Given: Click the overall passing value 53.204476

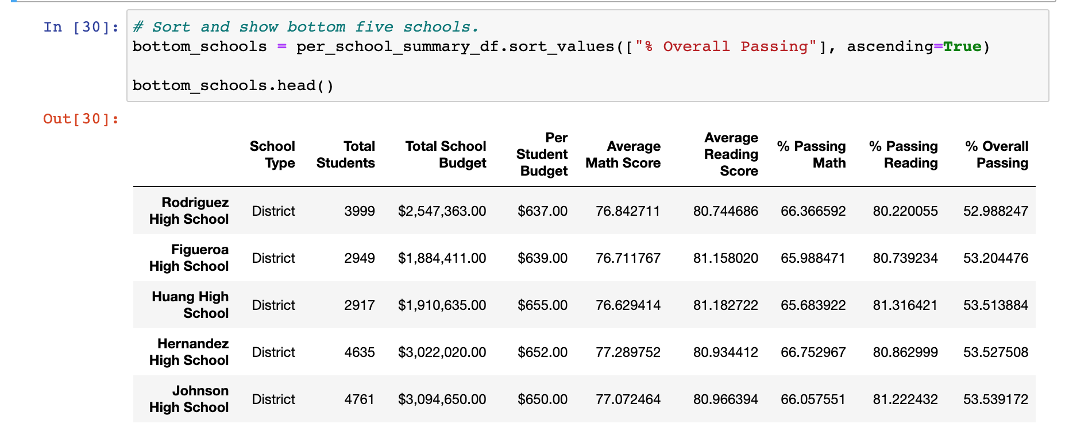Looking at the screenshot, I should pyautogui.click(x=996, y=258).
